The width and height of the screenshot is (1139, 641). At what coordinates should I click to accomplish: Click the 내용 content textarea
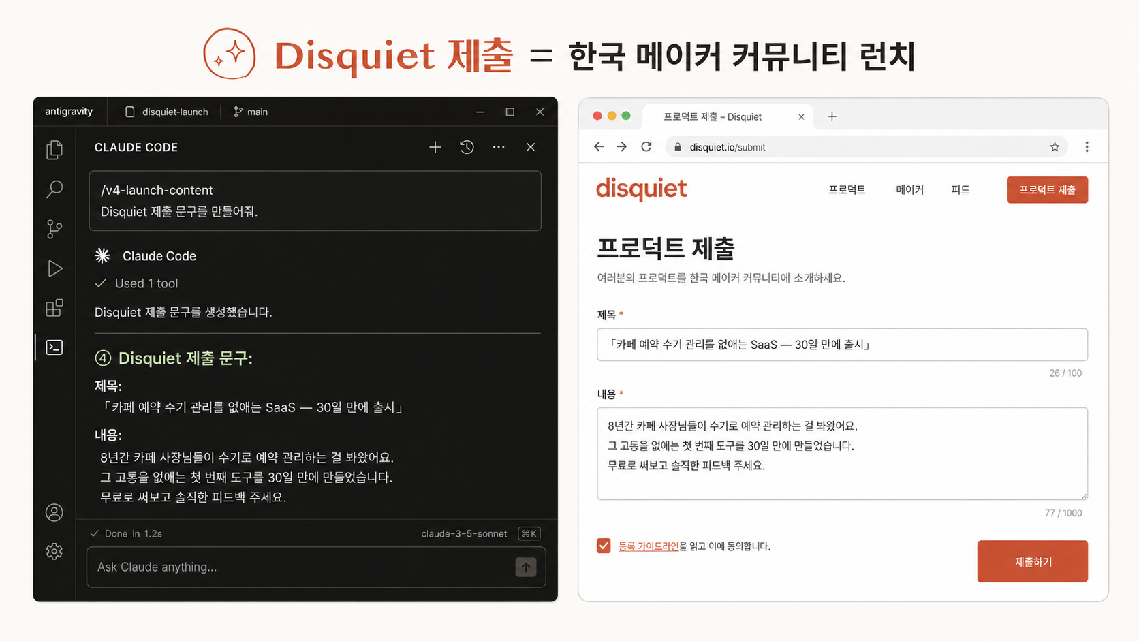tap(842, 454)
